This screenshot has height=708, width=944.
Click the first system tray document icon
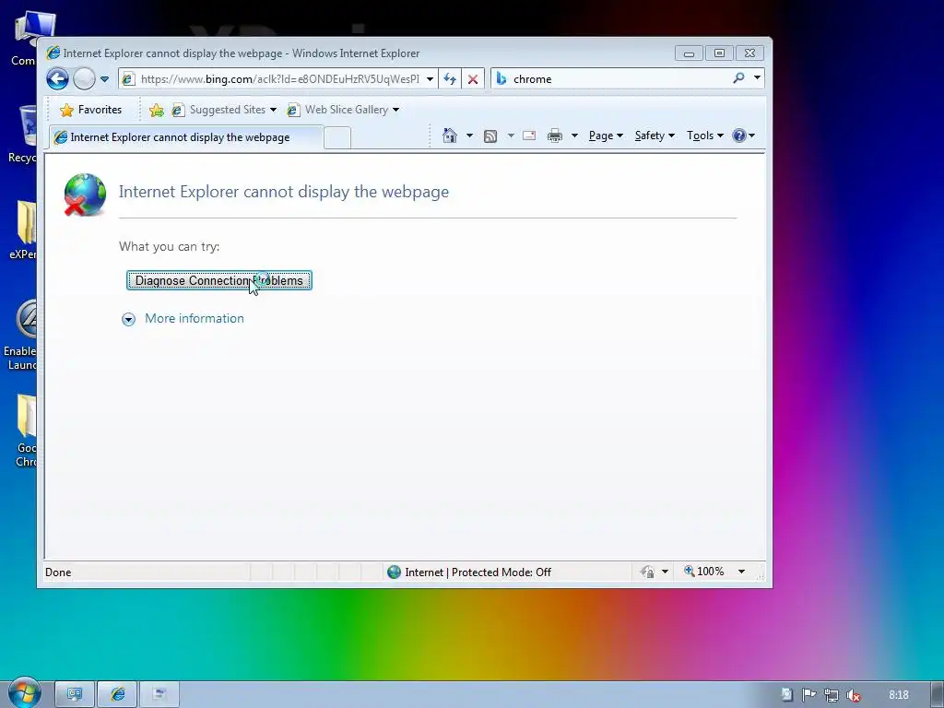[786, 695]
